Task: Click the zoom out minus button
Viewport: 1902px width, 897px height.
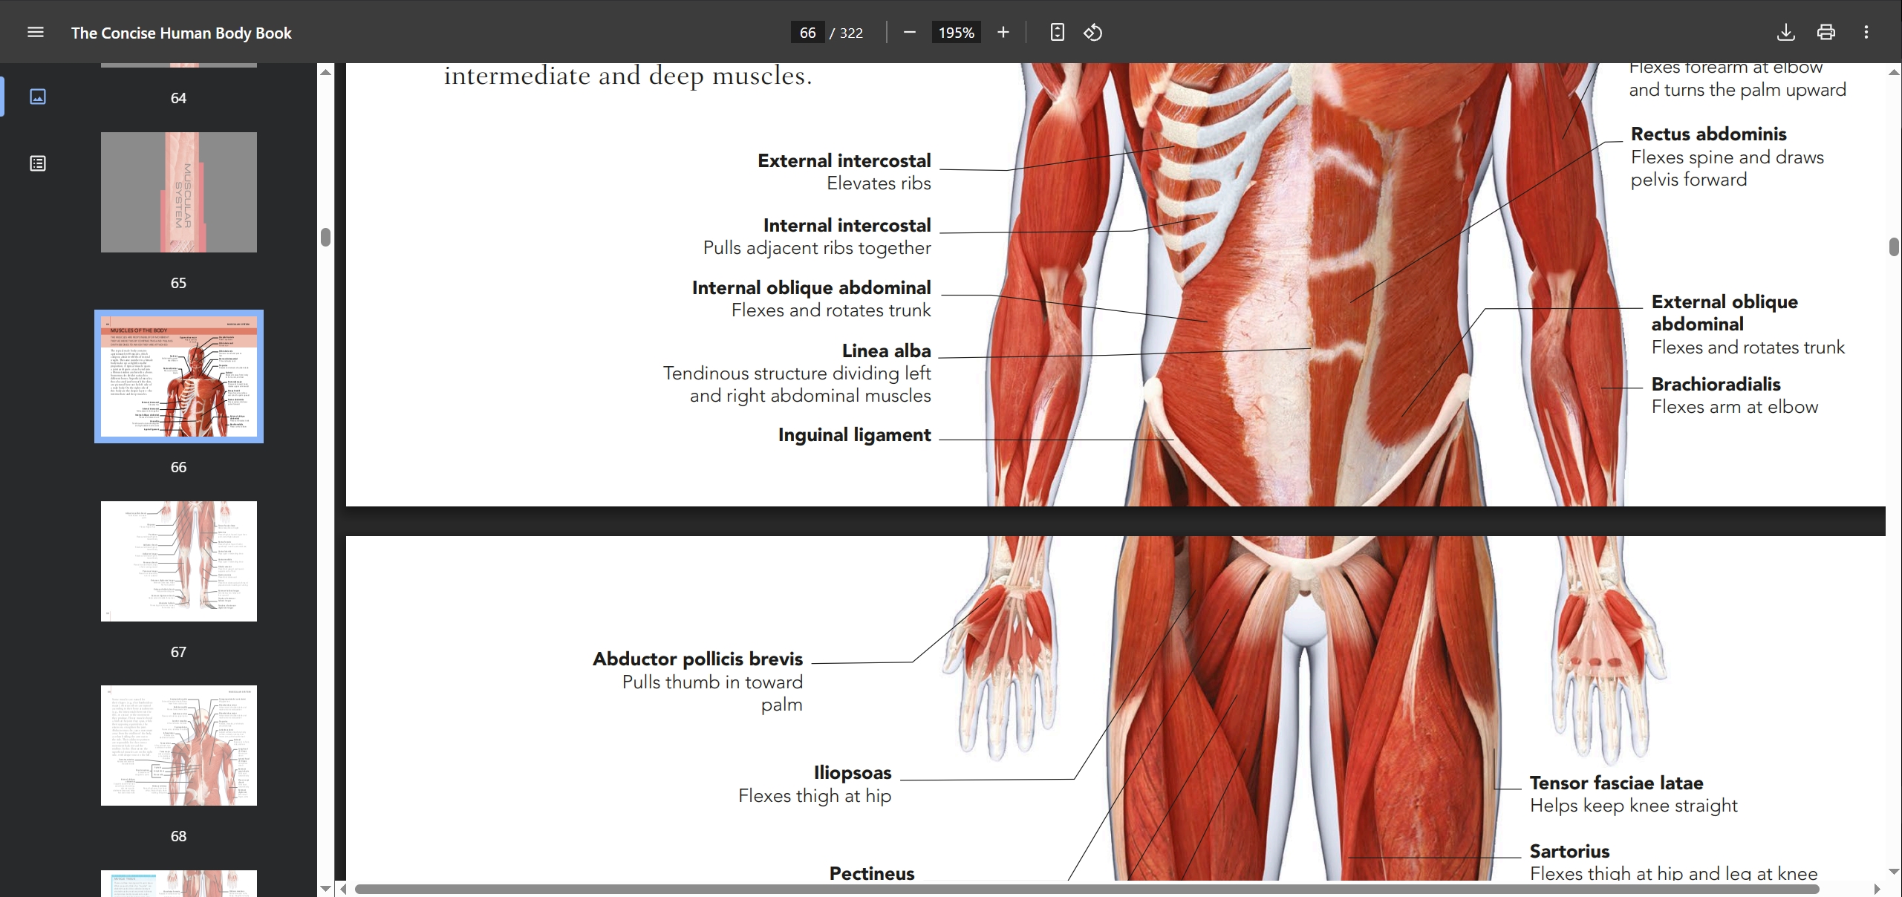Action: tap(909, 32)
